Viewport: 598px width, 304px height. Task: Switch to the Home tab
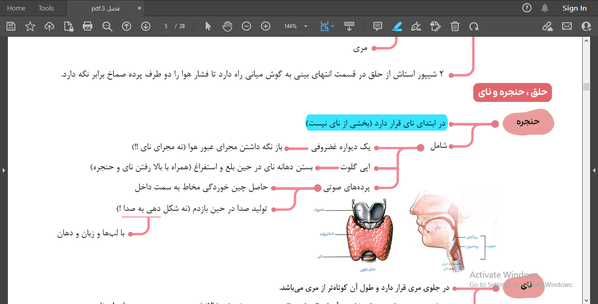tap(16, 8)
